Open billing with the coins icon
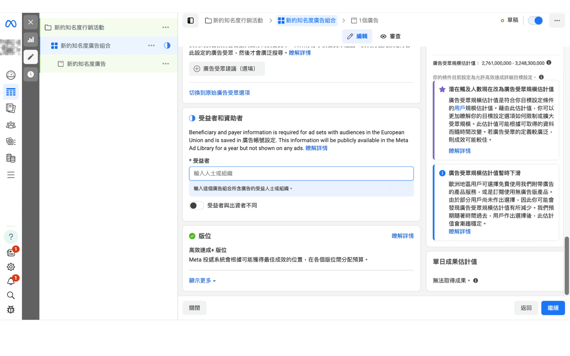 tap(11, 158)
